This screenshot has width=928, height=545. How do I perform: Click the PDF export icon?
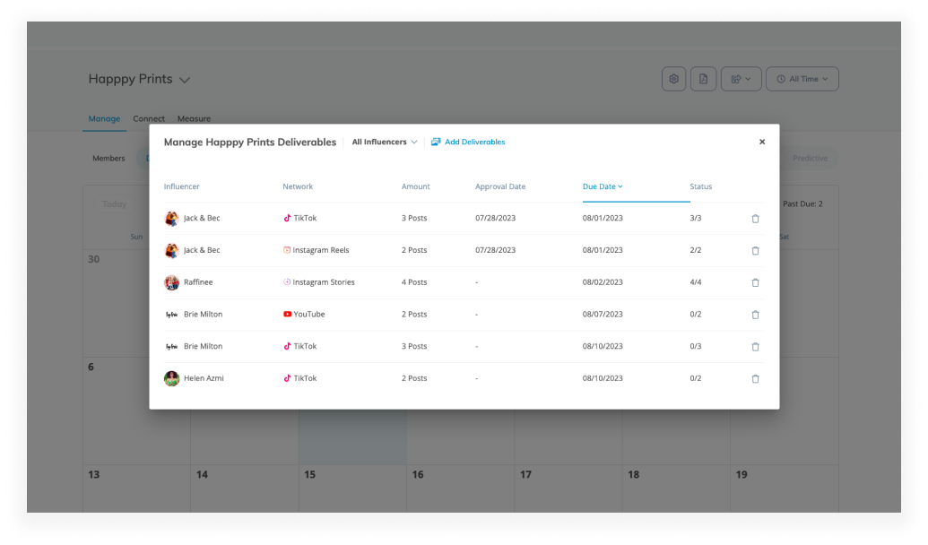click(703, 79)
